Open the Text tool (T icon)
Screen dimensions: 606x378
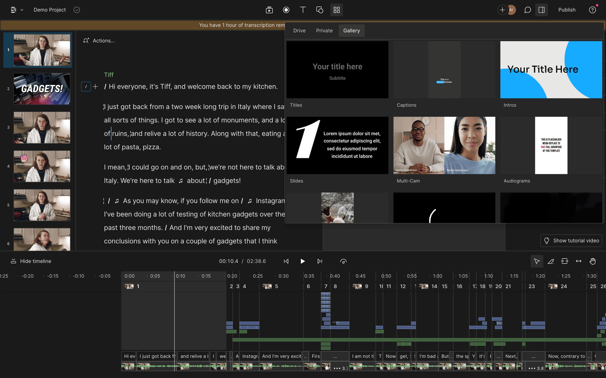click(x=303, y=10)
